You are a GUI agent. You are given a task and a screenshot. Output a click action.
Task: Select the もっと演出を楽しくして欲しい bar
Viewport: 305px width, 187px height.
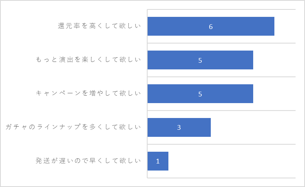[200, 60]
